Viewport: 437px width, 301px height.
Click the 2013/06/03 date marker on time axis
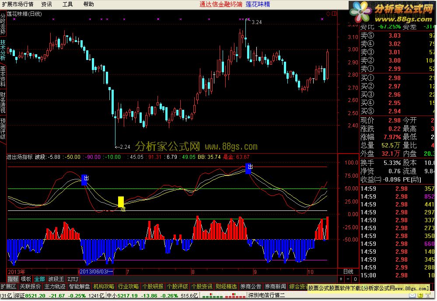point(96,271)
